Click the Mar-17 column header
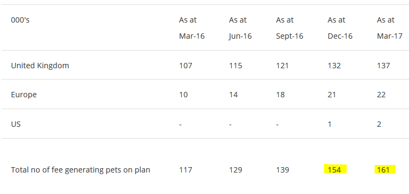Image resolution: width=409 pixels, height=194 pixels. (x=390, y=28)
